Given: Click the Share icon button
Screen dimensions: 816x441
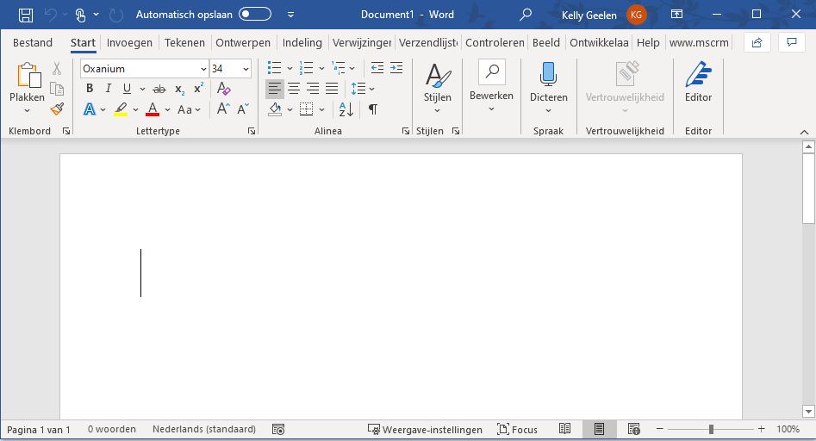Looking at the screenshot, I should [757, 43].
